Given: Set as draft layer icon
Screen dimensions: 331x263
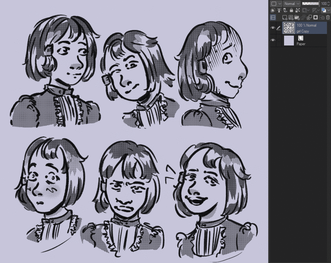Looking at the screenshot, I should (x=285, y=10).
